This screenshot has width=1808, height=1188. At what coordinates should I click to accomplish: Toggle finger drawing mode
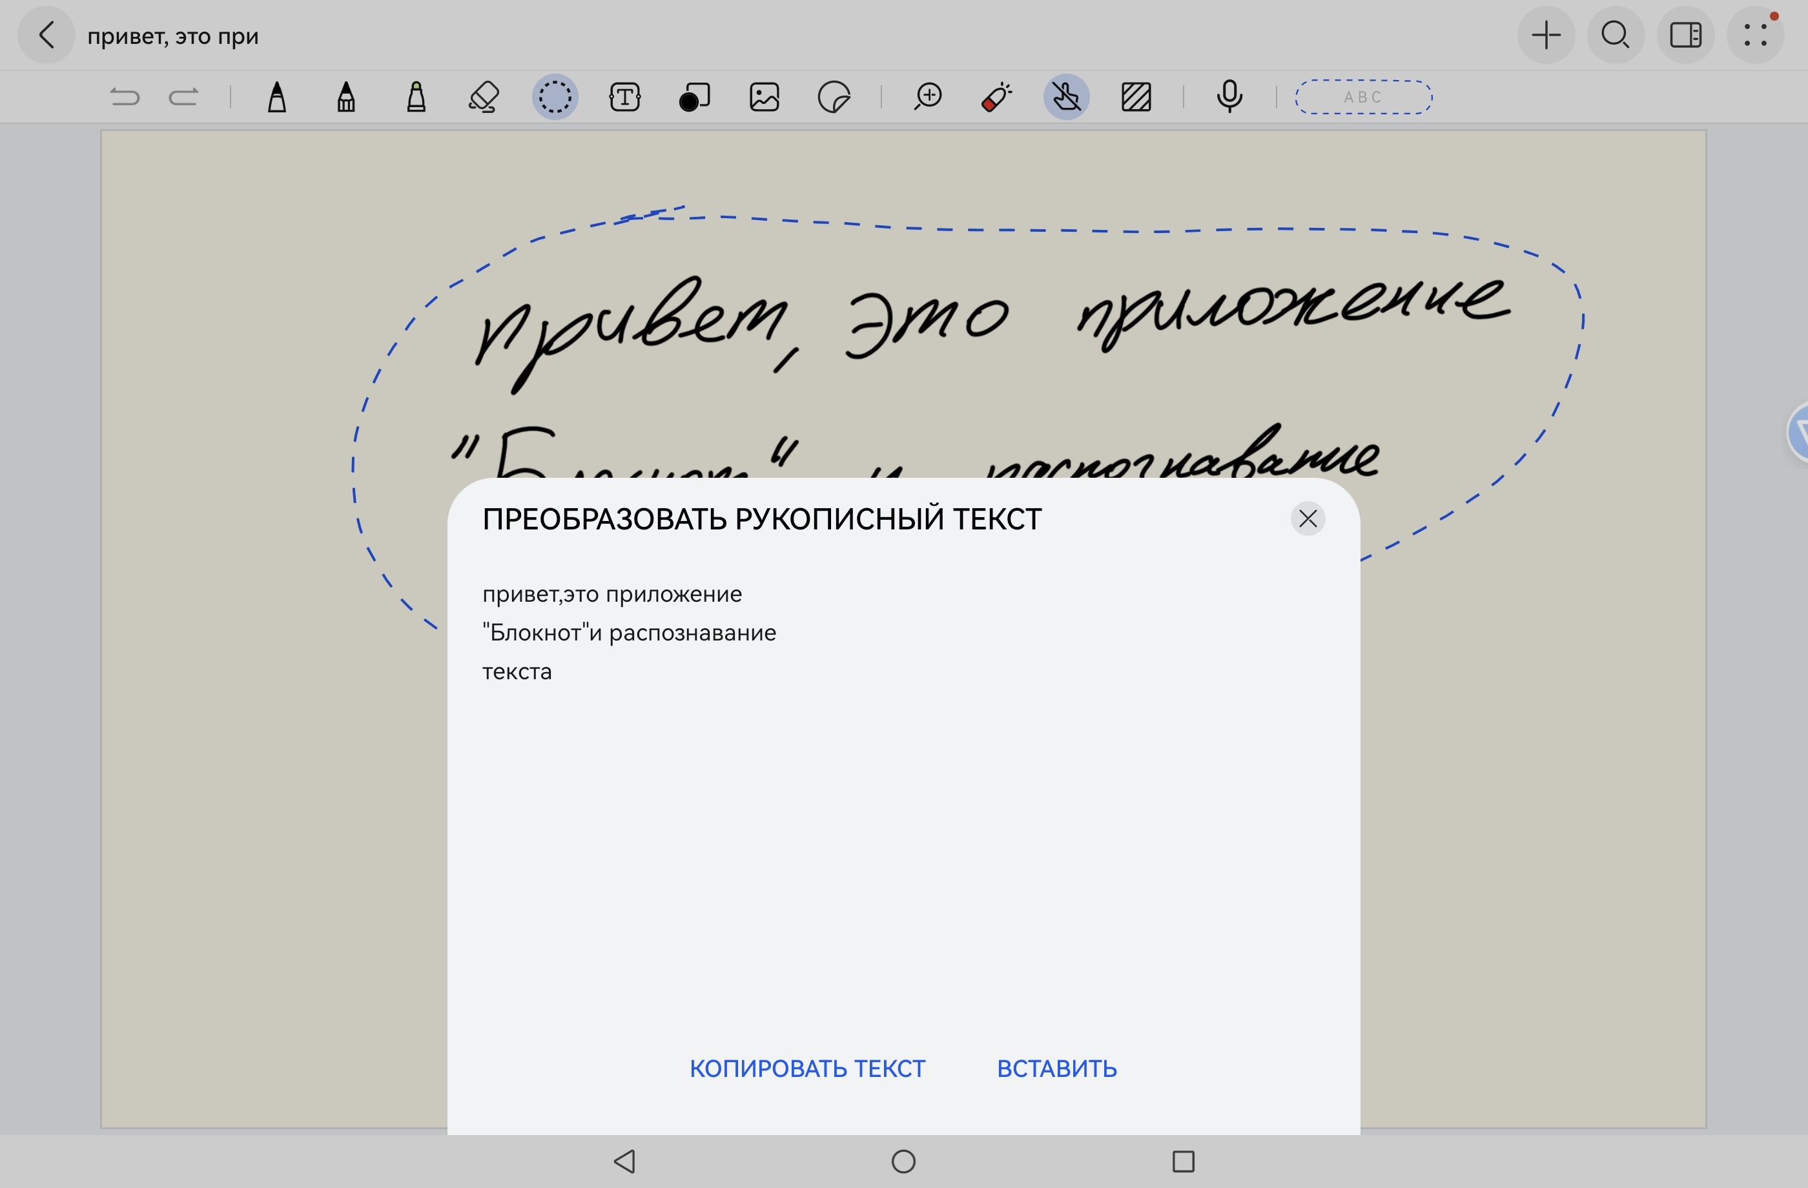1067,97
